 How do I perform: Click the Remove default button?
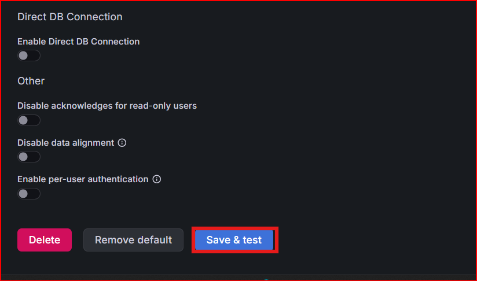(133, 240)
